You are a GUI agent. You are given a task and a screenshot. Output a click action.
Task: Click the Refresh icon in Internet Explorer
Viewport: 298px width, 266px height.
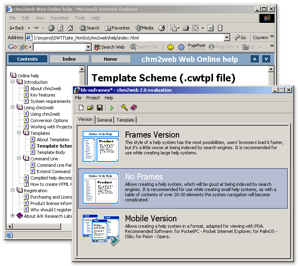(61, 28)
